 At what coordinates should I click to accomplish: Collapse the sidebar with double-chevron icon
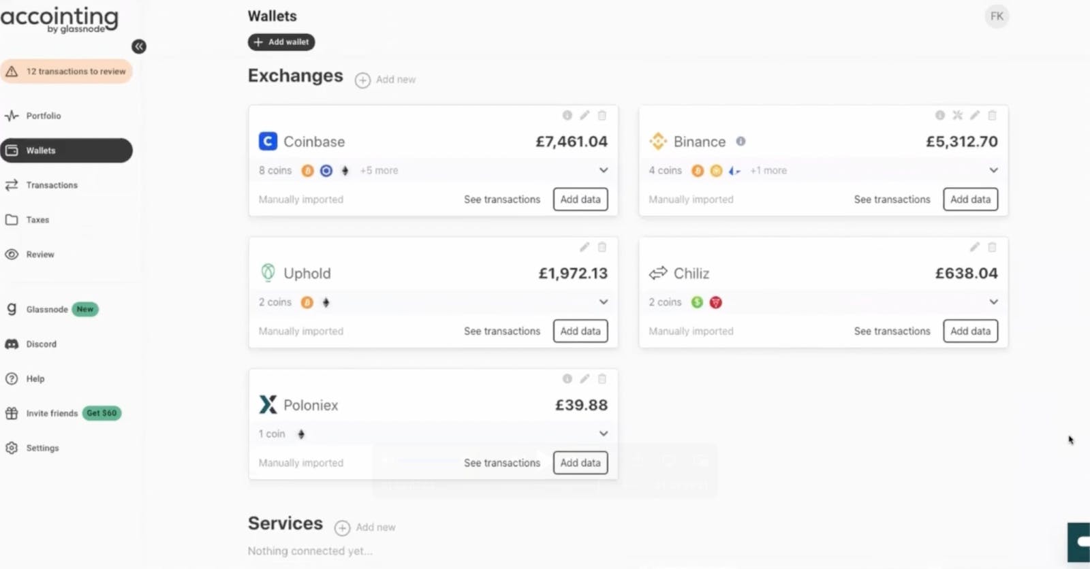139,46
